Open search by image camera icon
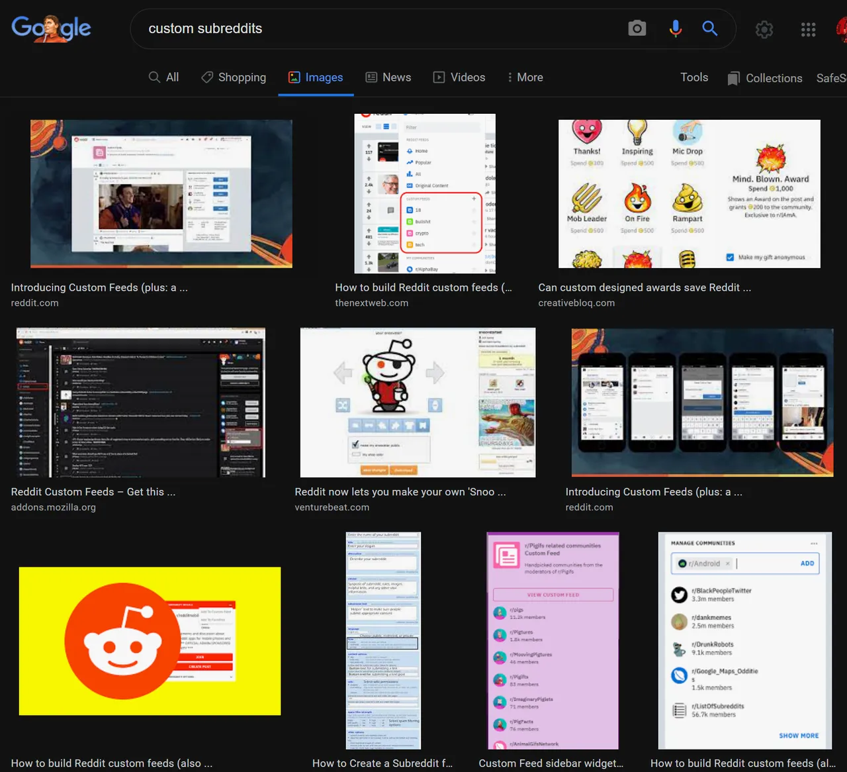The image size is (847, 772). click(637, 28)
